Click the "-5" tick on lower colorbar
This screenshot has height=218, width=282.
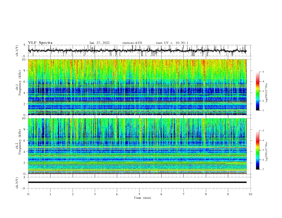pyautogui.click(x=262, y=150)
